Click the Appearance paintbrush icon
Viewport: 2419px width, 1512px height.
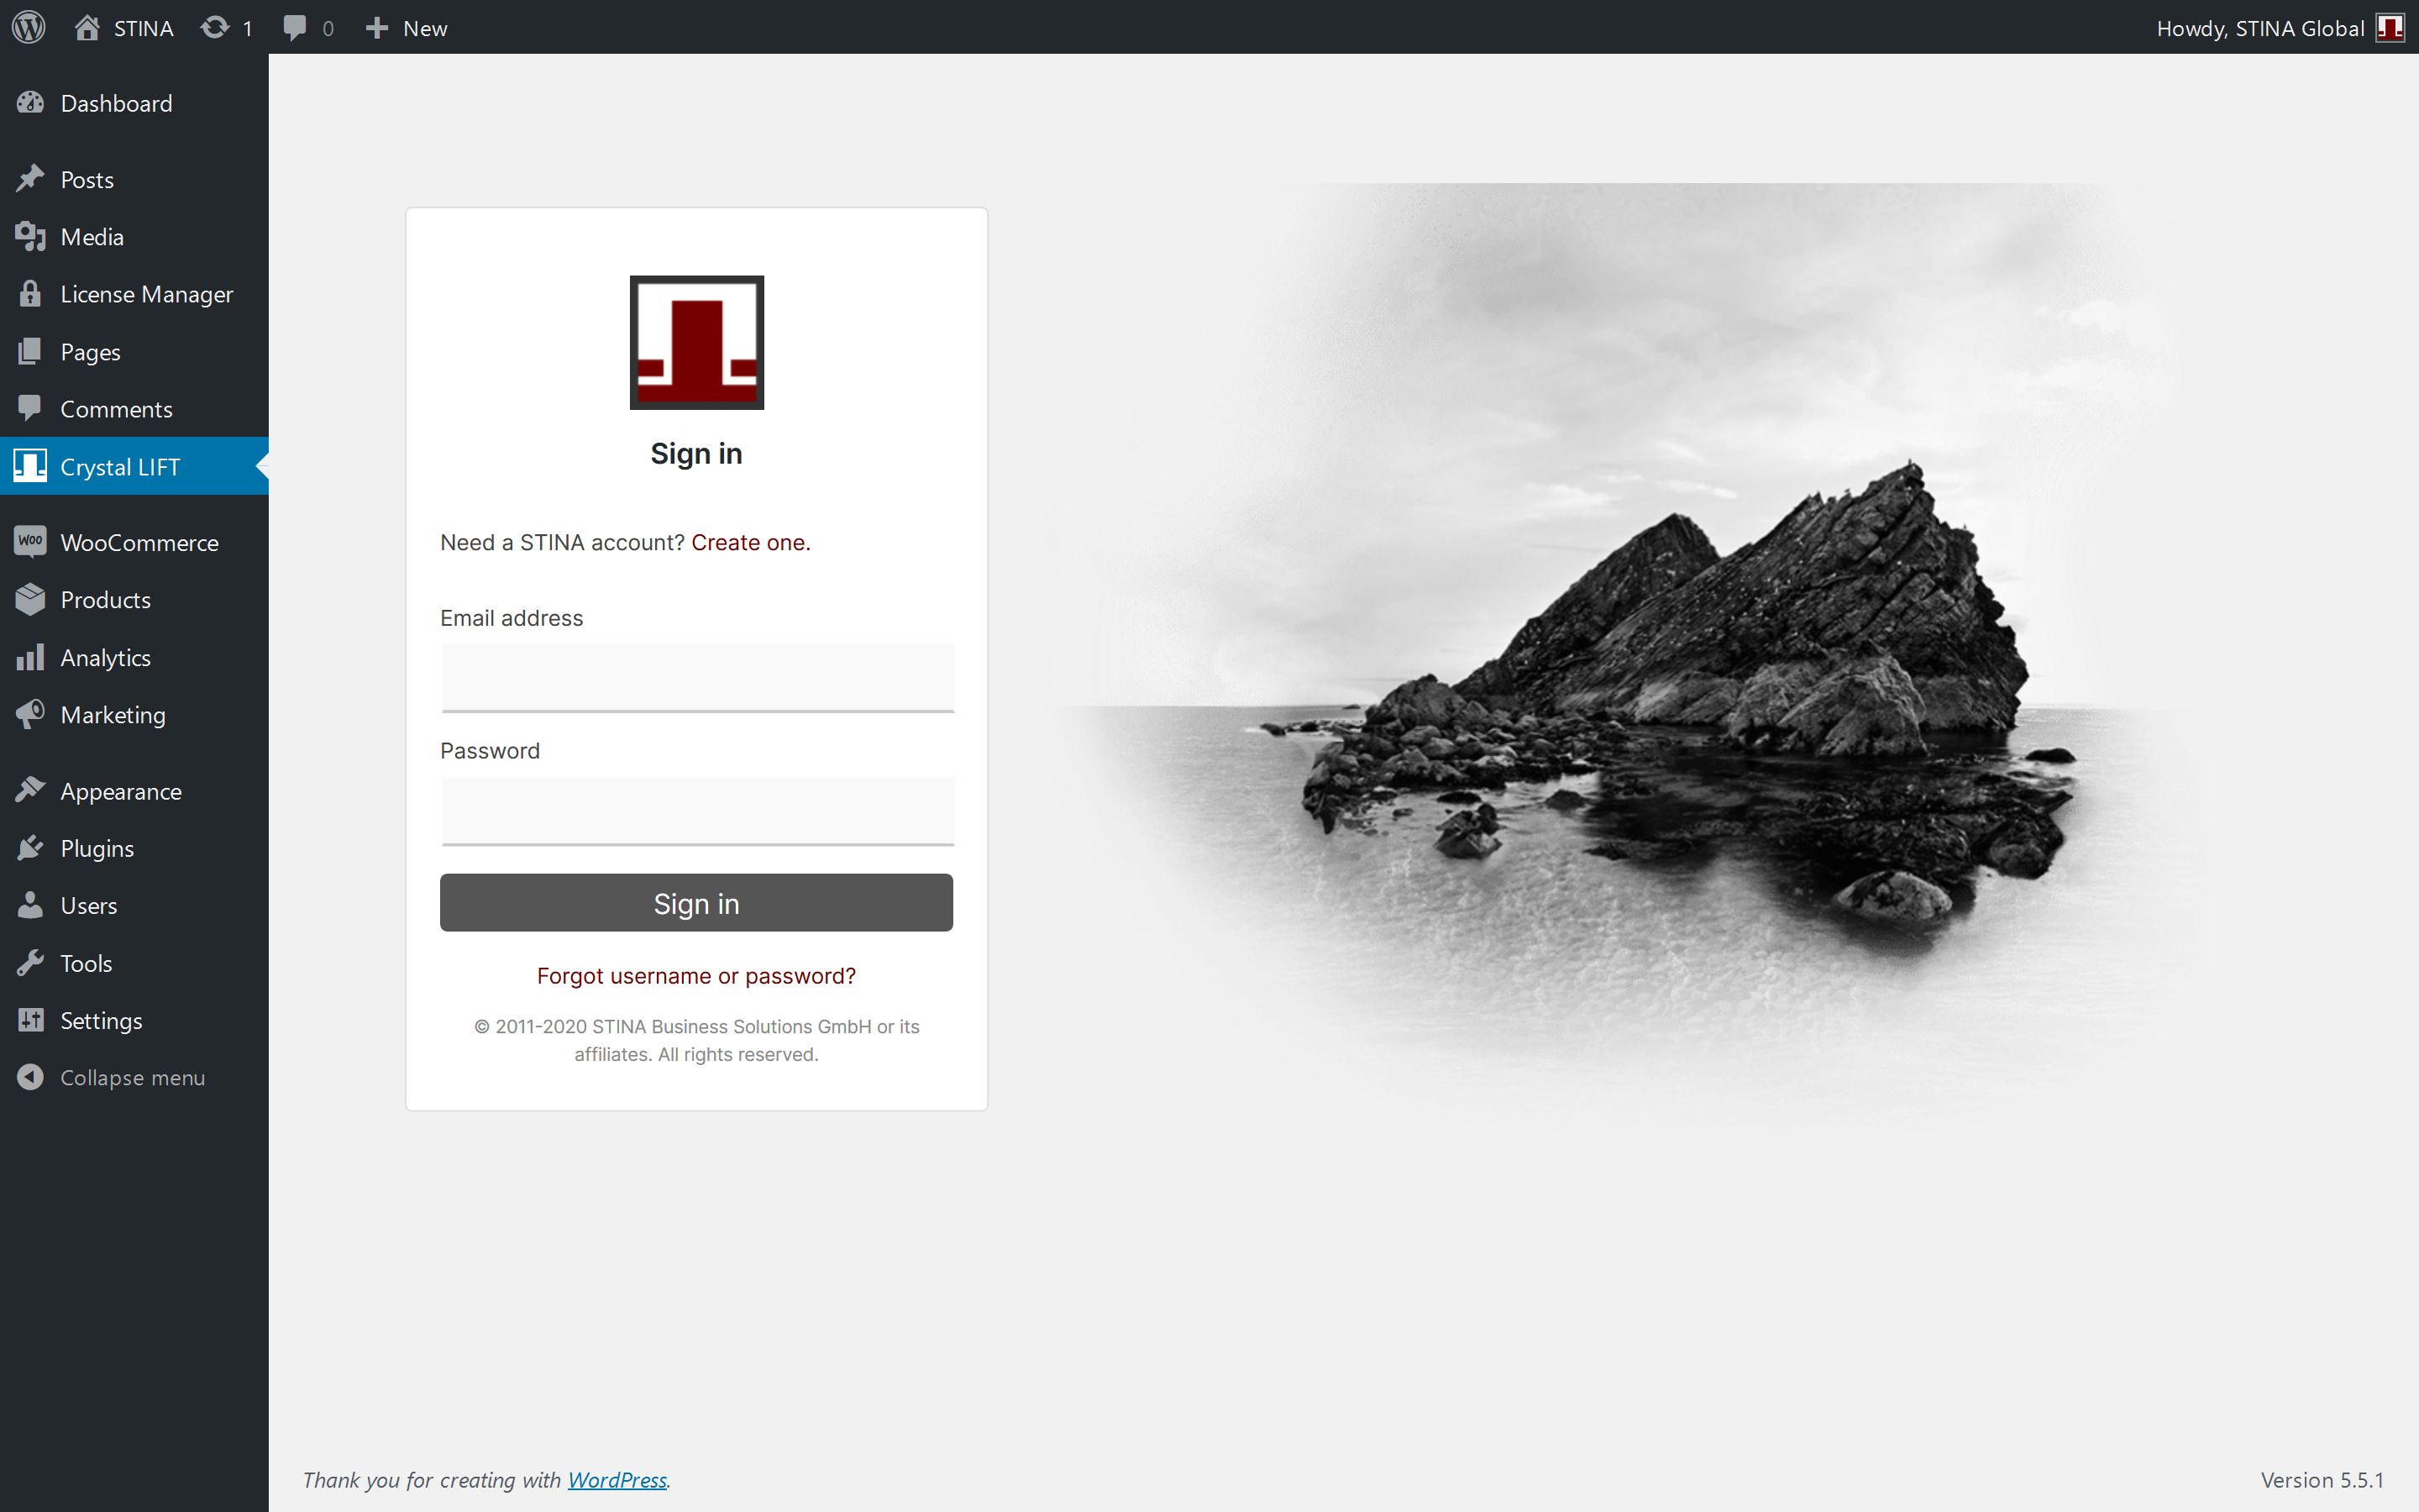pos(30,790)
